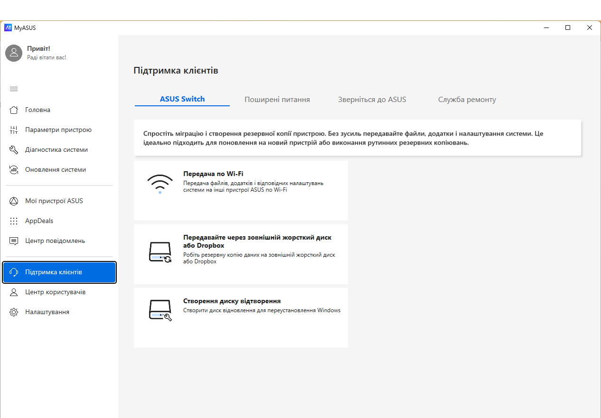Open the Зверніться до ASUS tab

point(372,100)
